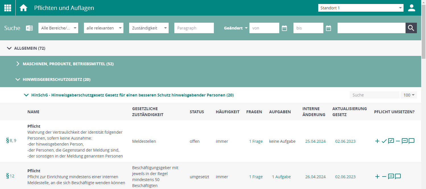Viewport: 426px width, 189px height.
Task: Mark § 8, 9 duty as done via checkmark
Action: tap(384, 141)
